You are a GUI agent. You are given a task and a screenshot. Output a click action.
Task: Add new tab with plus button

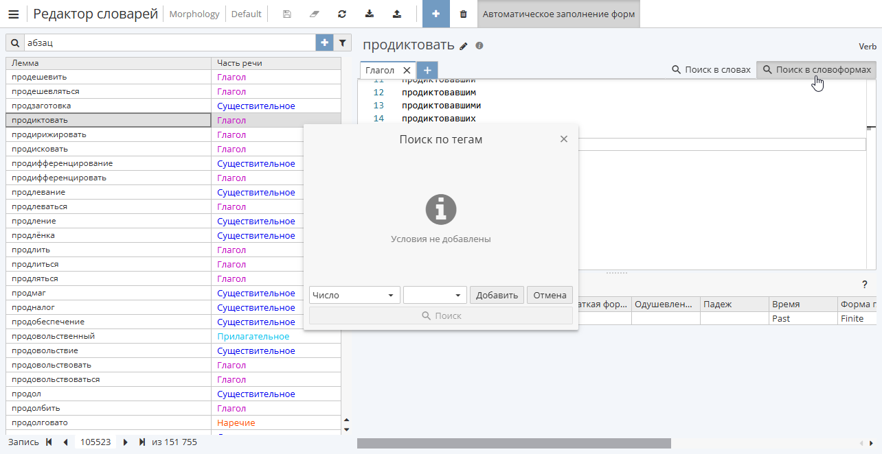pyautogui.click(x=427, y=70)
